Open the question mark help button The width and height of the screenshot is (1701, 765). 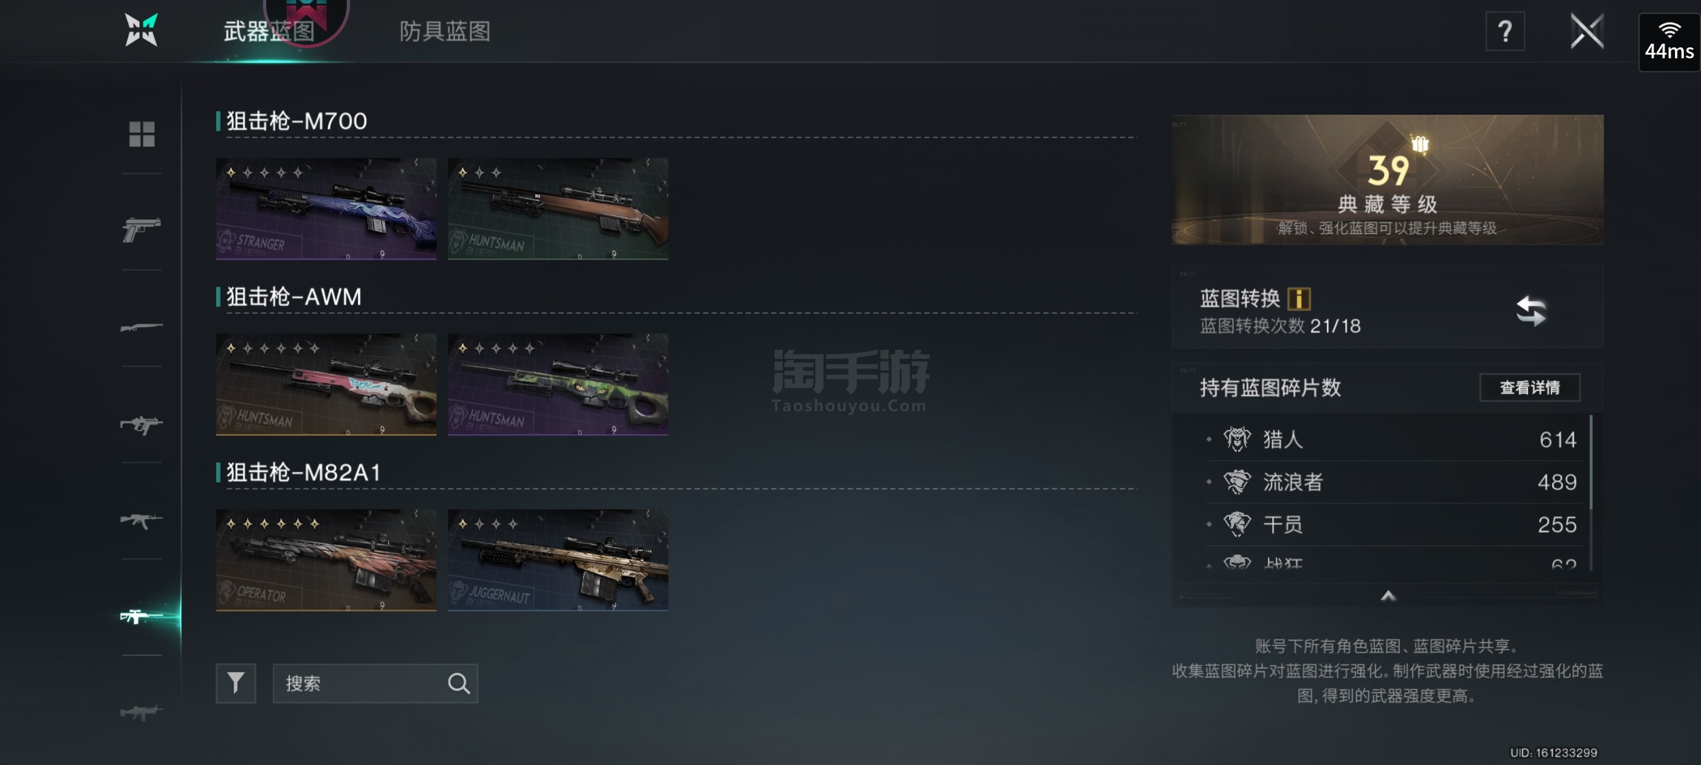point(1505,31)
